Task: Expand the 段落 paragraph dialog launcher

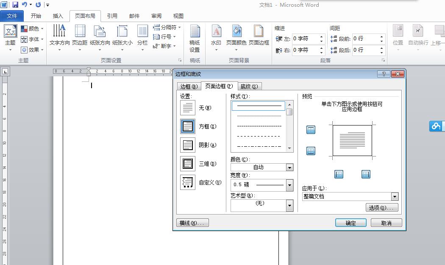Action: coord(384,60)
